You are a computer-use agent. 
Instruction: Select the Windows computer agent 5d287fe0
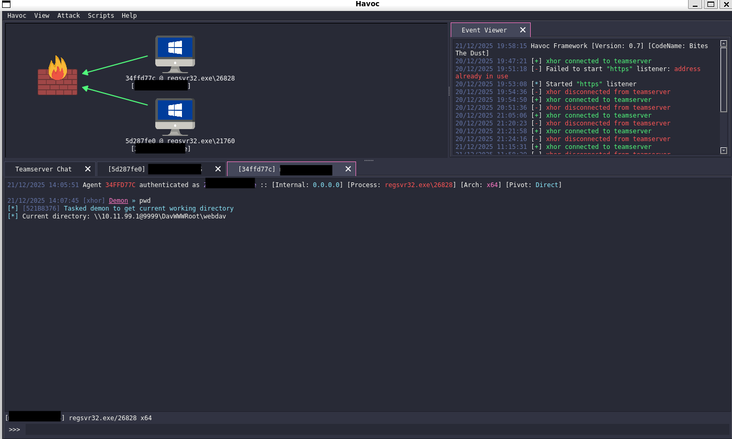pos(175,117)
